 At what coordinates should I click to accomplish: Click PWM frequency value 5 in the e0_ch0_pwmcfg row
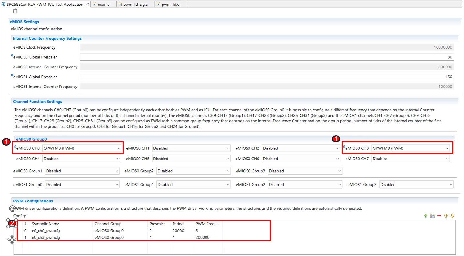[x=197, y=231]
